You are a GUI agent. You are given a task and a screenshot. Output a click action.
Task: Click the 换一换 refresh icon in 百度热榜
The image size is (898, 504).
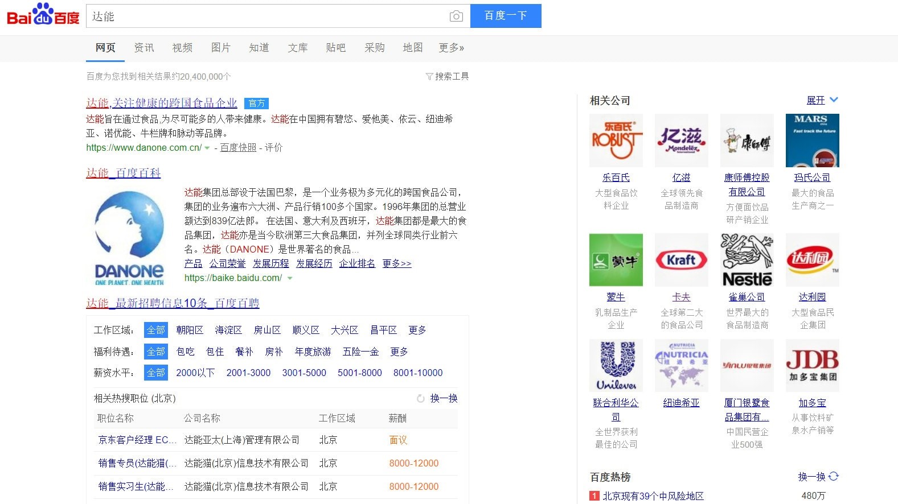click(834, 477)
